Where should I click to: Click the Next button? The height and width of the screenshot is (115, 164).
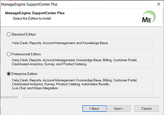coord(118,109)
